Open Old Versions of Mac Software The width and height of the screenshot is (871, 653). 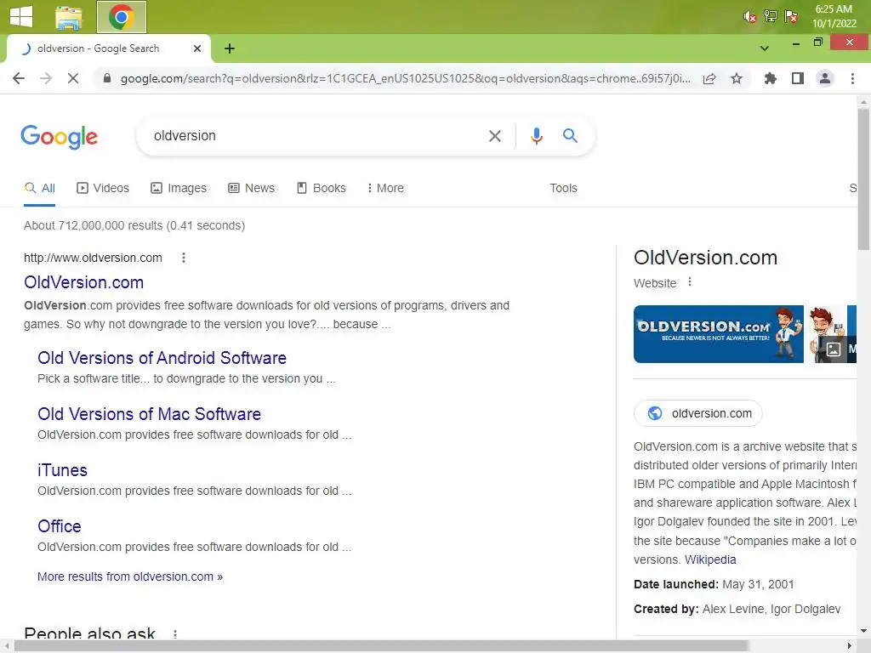(150, 414)
